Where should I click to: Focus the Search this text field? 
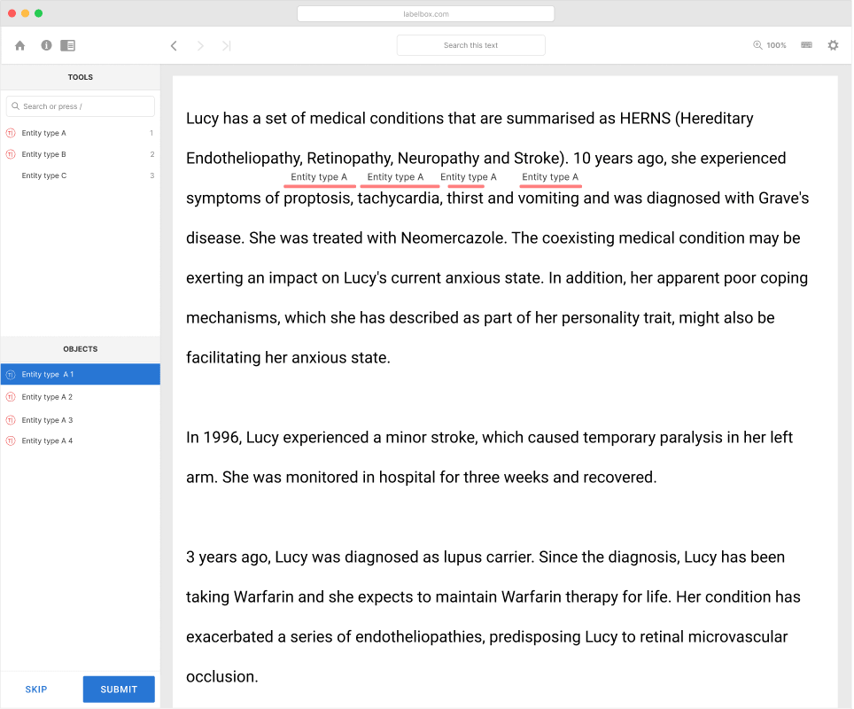pyautogui.click(x=471, y=45)
